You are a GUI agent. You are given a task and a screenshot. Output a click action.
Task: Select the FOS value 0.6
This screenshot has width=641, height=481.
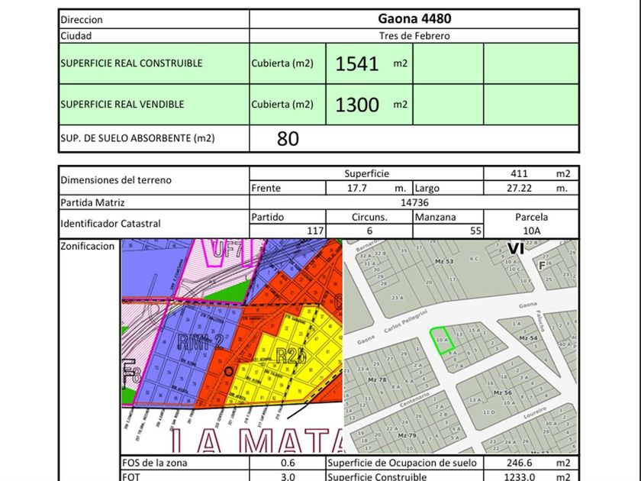(x=288, y=463)
